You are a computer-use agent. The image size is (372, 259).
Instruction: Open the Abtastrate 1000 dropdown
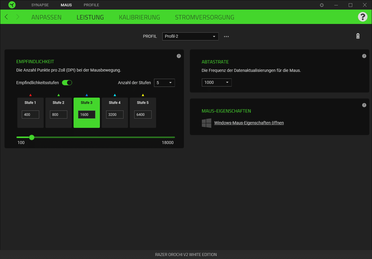[x=217, y=82]
